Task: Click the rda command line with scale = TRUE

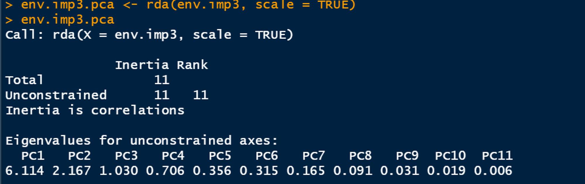Action: point(180,5)
